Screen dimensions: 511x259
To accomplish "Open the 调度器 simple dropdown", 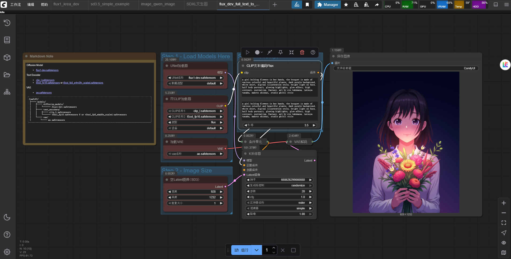I will point(279,208).
